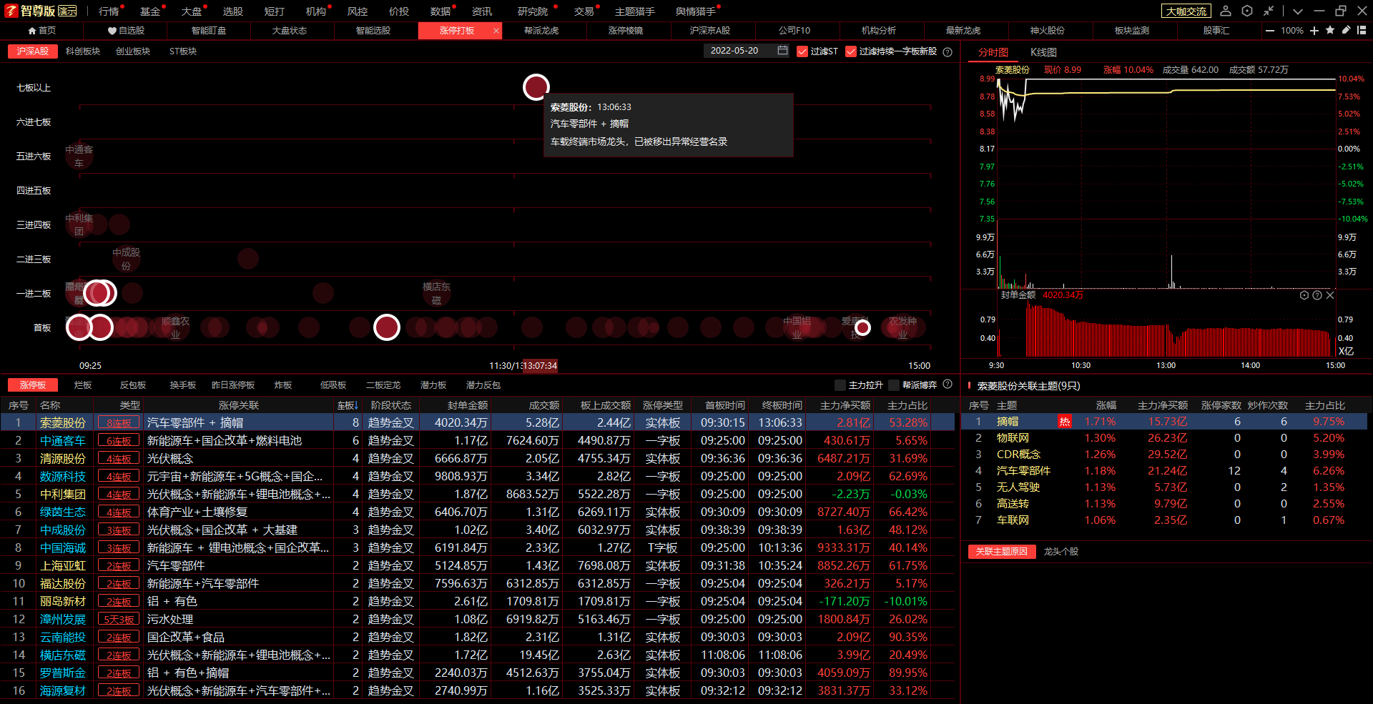Click the 5天3板 badge for 漳州发展

119,620
